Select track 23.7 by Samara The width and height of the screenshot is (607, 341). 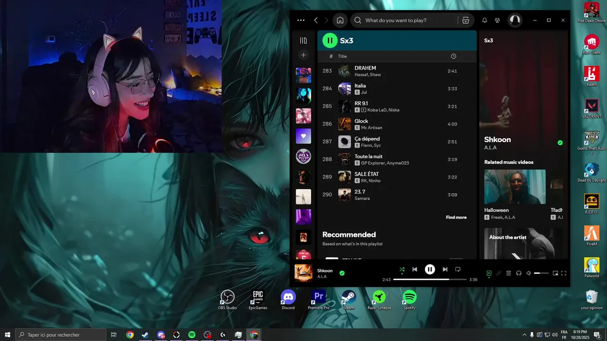tap(396, 195)
